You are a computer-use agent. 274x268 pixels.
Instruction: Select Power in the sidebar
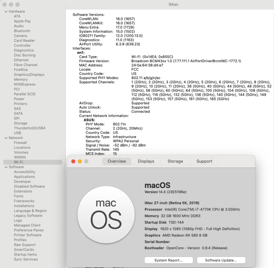click(19, 99)
